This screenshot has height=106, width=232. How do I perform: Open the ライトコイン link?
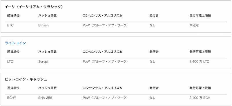[x=15, y=43]
